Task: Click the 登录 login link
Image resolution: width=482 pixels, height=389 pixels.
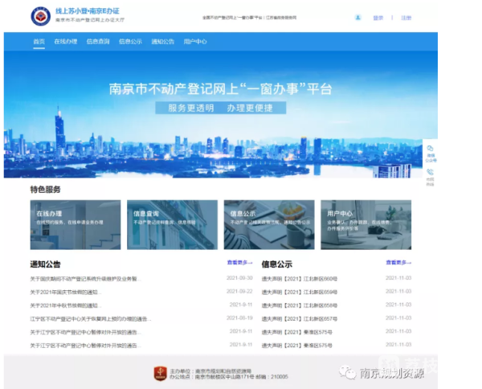Action: [x=378, y=17]
